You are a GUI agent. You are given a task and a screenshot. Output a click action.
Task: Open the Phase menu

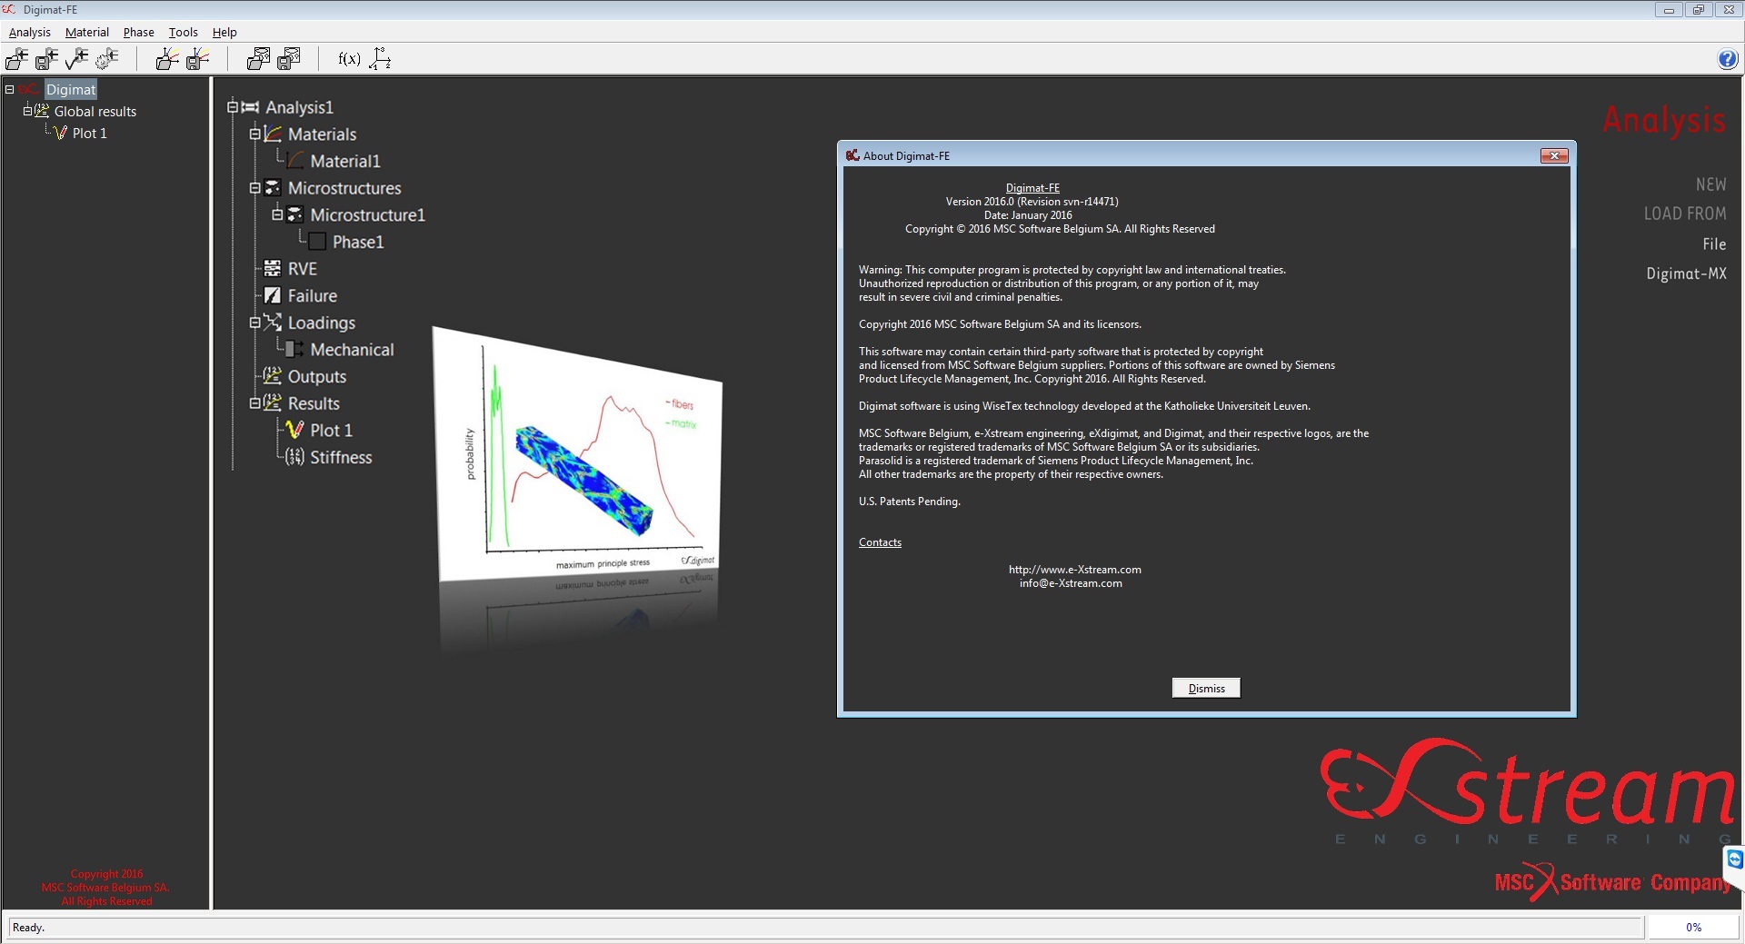(139, 32)
